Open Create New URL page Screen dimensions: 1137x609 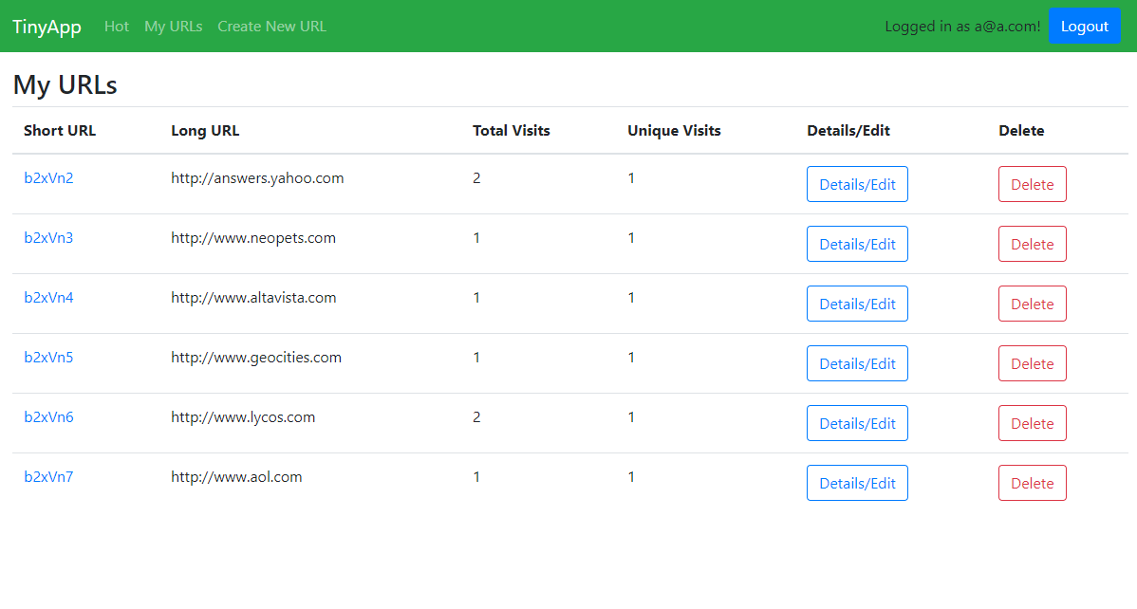tap(271, 27)
